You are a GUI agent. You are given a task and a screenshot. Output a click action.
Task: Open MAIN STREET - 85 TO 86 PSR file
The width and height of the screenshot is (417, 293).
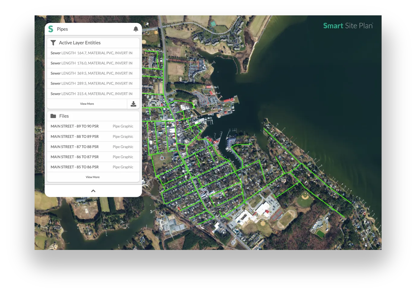pyautogui.click(x=75, y=167)
